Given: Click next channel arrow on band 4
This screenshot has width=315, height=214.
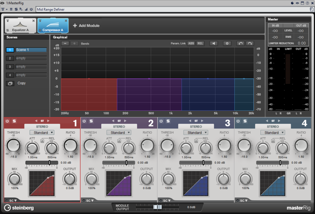Looking at the screenshot, I should tap(279, 121).
